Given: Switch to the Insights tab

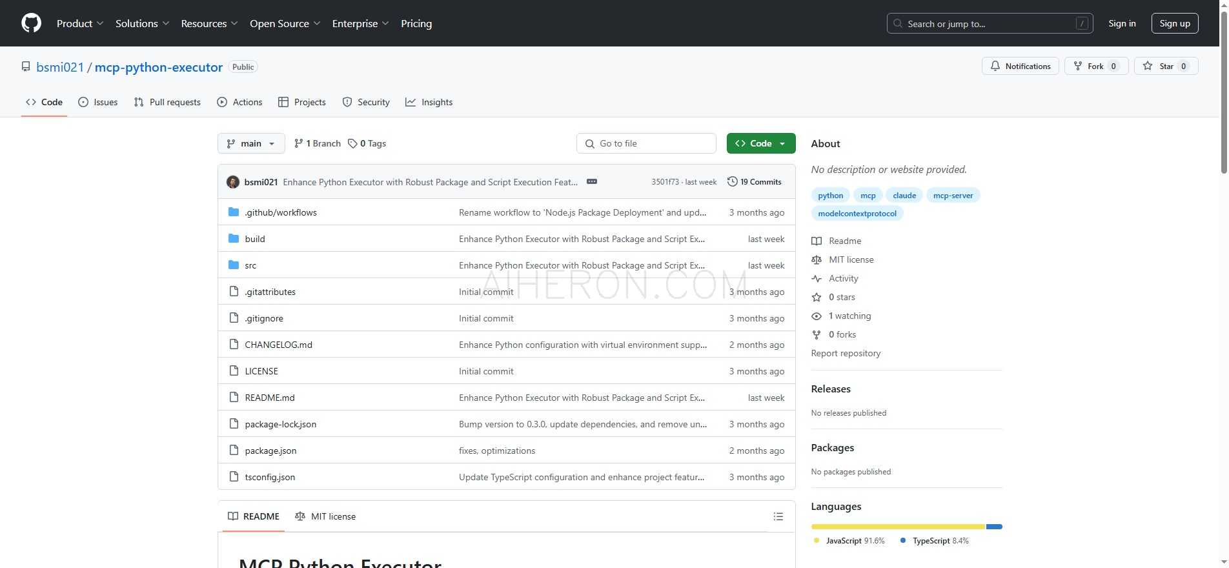Looking at the screenshot, I should pyautogui.click(x=429, y=102).
